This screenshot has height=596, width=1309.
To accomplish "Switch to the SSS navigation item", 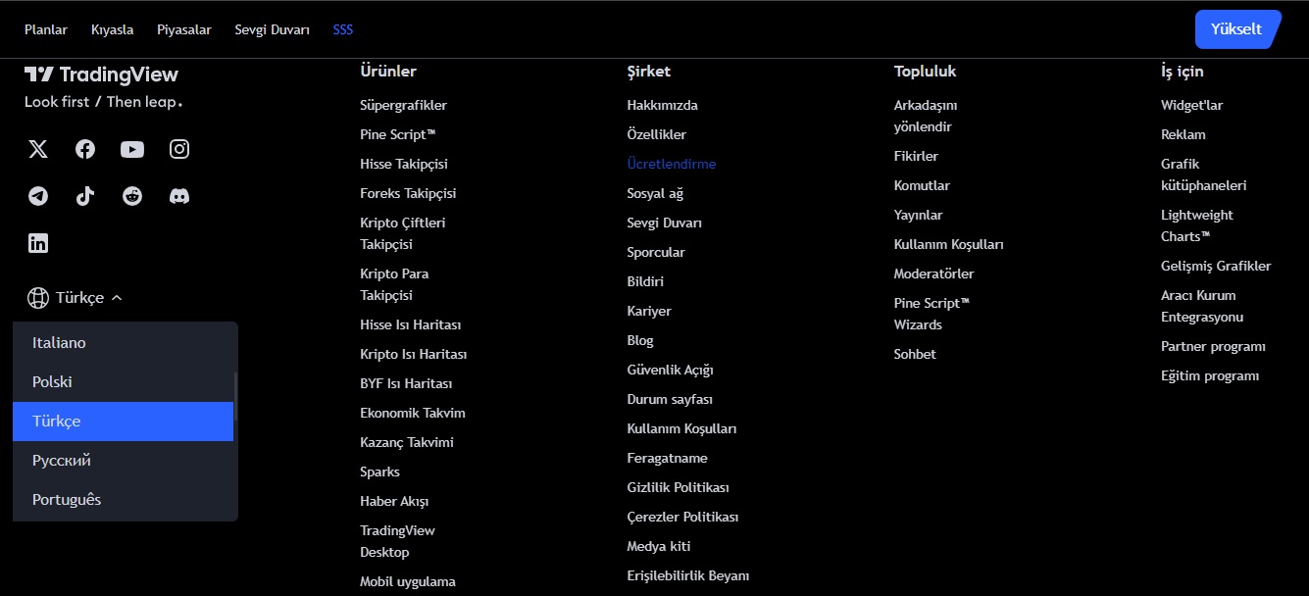I will [343, 29].
